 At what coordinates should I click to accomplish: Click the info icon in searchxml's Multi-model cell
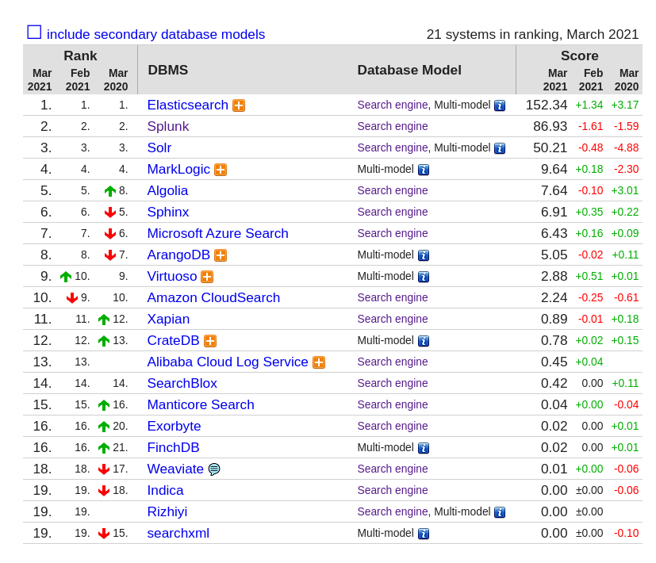(x=424, y=534)
